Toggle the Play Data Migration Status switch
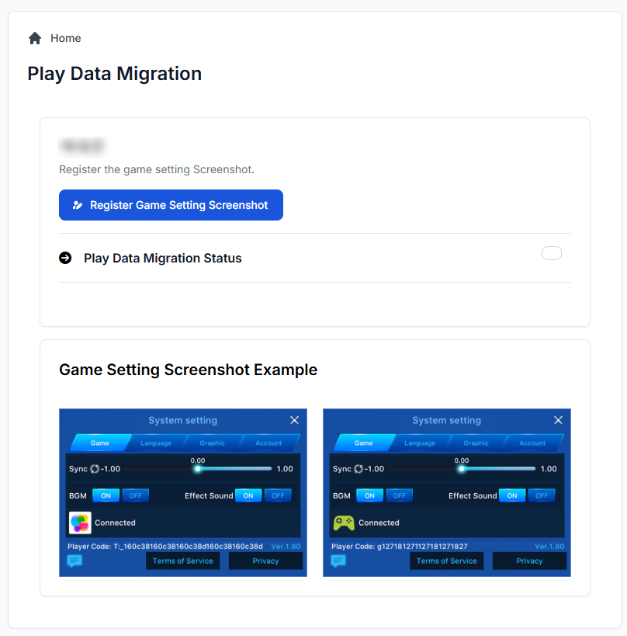This screenshot has width=627, height=636. coord(551,253)
